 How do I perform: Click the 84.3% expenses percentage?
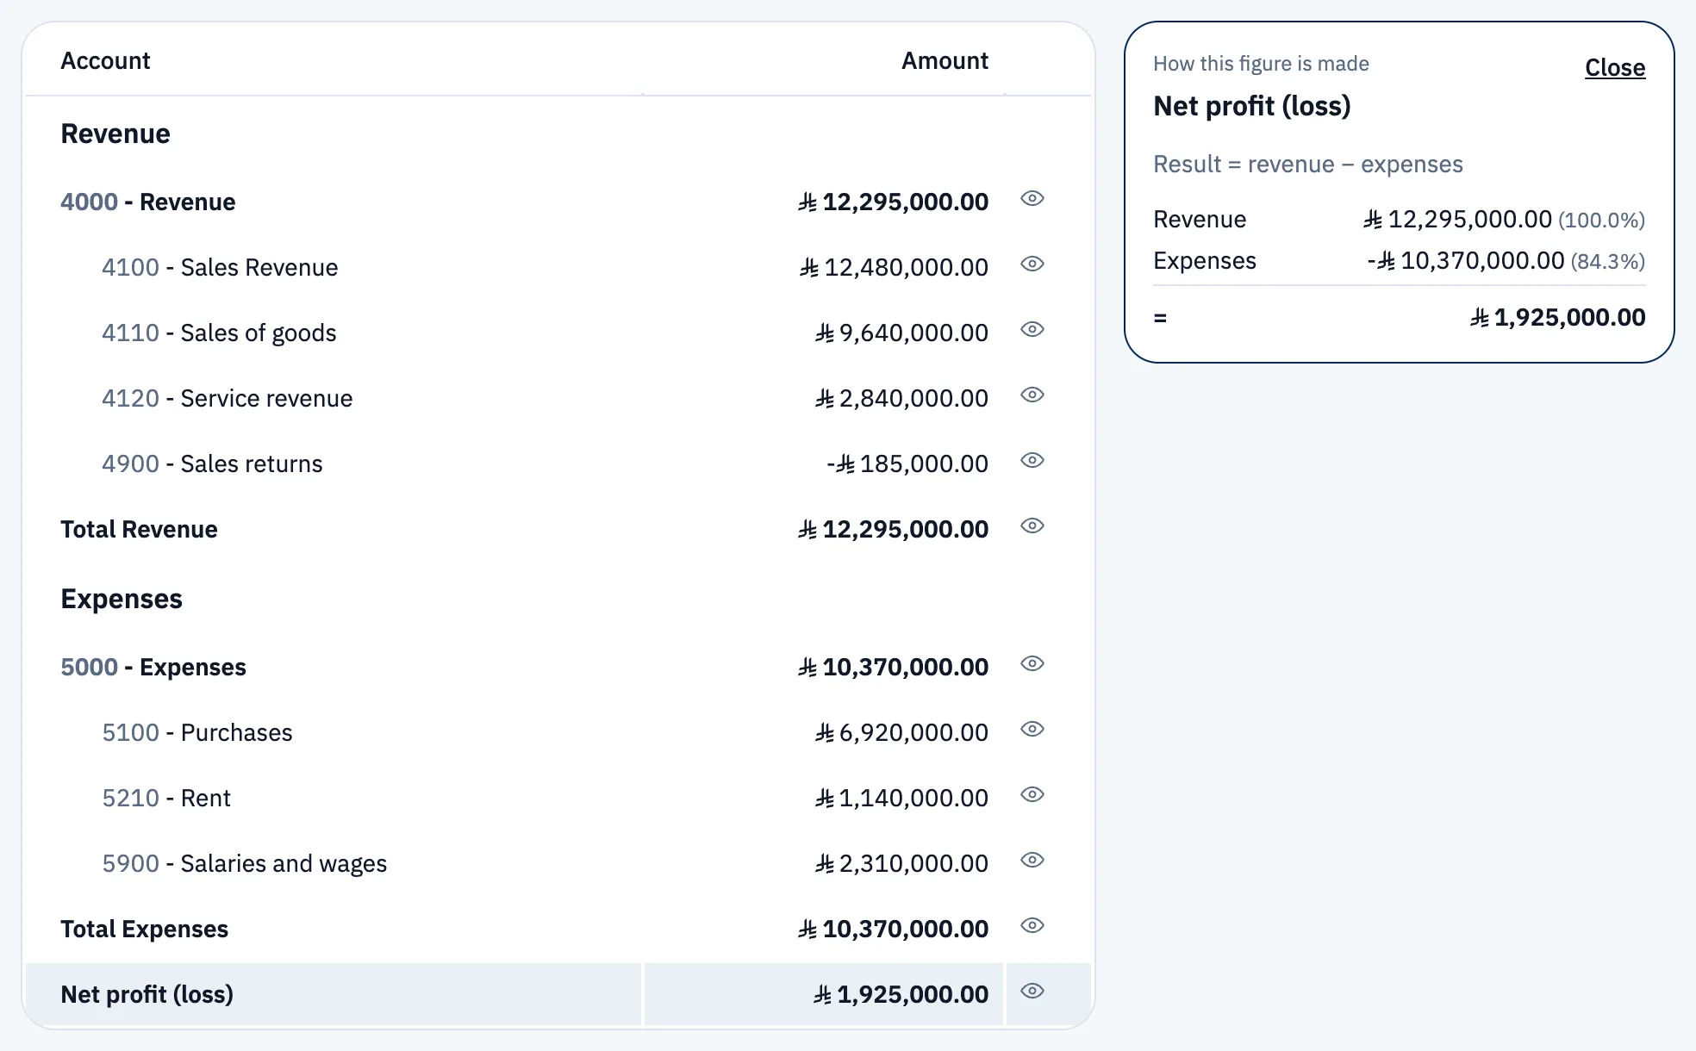point(1608,262)
